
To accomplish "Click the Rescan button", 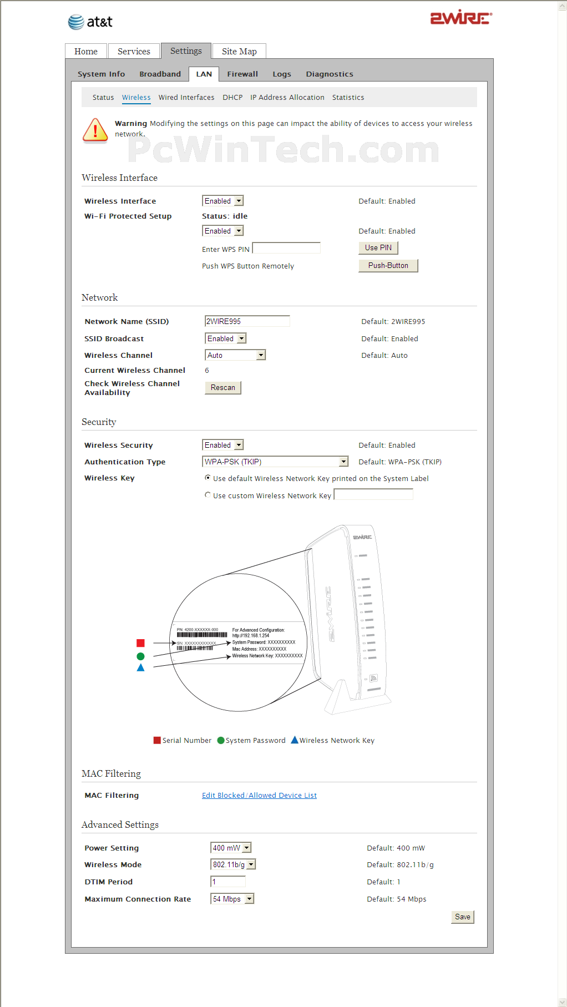I will click(223, 387).
